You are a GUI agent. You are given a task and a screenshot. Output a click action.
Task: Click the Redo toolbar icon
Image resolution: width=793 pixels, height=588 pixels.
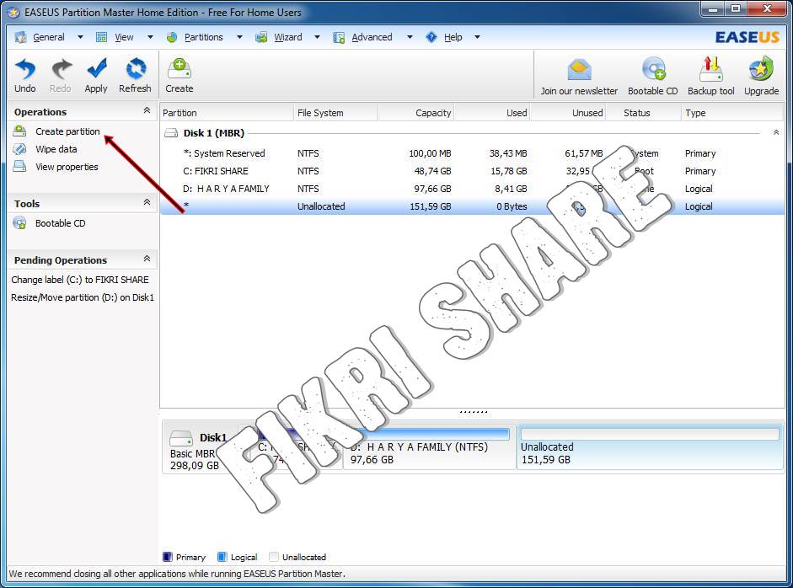[x=61, y=69]
